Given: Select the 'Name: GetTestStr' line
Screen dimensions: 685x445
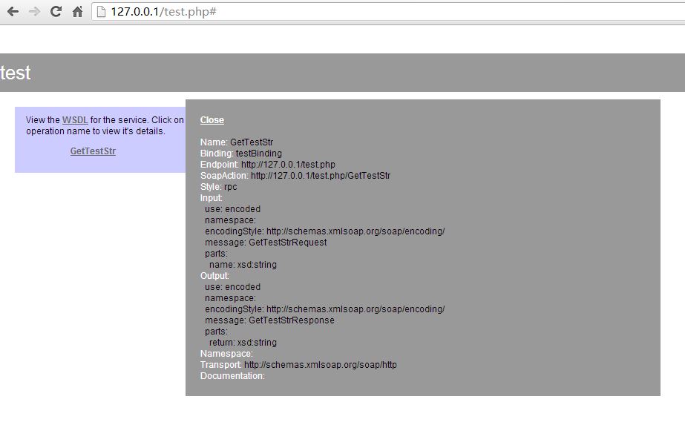Looking at the screenshot, I should coord(237,142).
